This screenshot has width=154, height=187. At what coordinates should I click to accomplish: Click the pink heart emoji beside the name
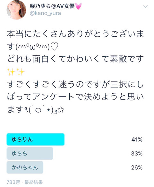pos(78,6)
